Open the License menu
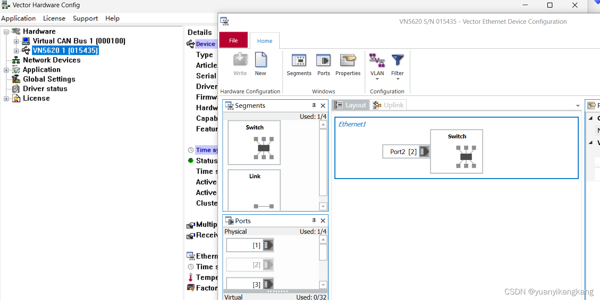The width and height of the screenshot is (600, 300). point(54,18)
